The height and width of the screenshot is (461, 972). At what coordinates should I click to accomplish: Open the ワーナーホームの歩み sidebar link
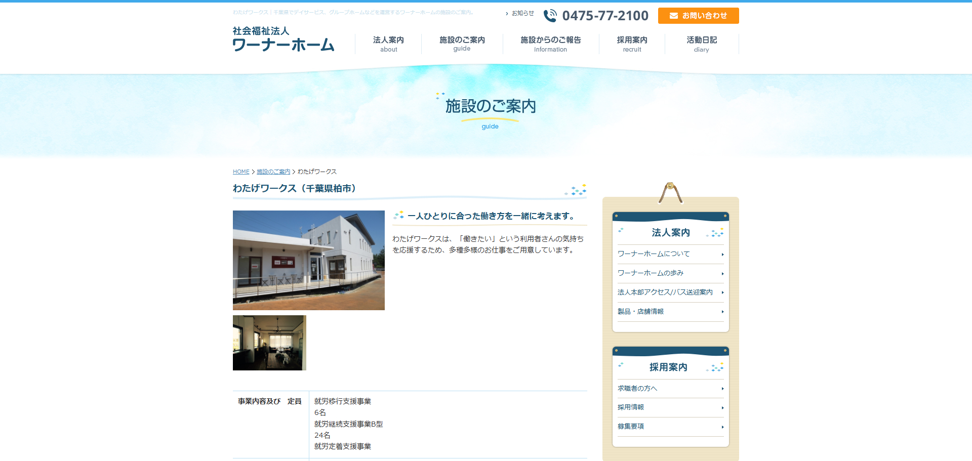click(651, 273)
